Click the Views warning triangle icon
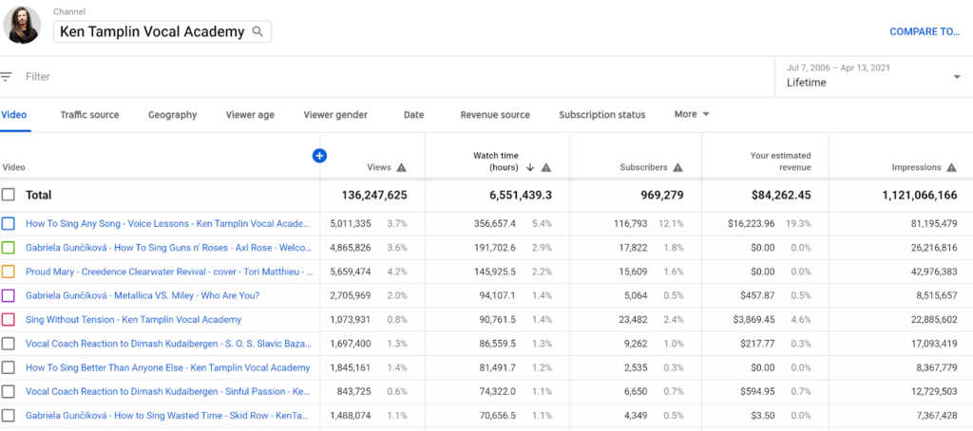 [402, 167]
